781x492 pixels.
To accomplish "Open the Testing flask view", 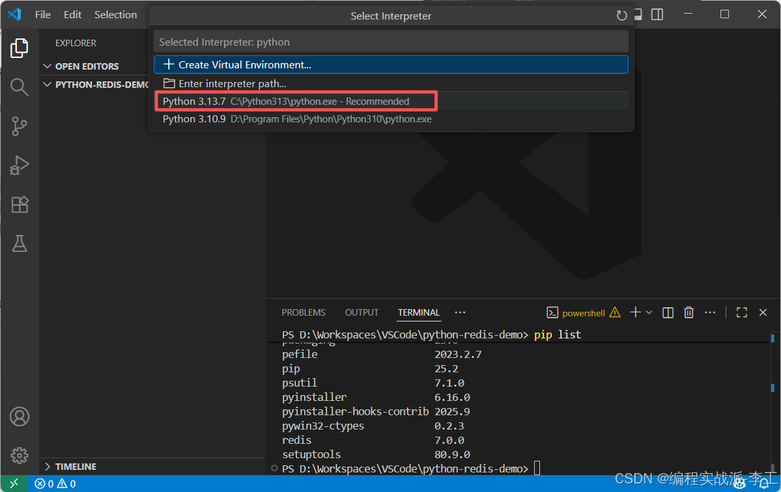I will (19, 243).
